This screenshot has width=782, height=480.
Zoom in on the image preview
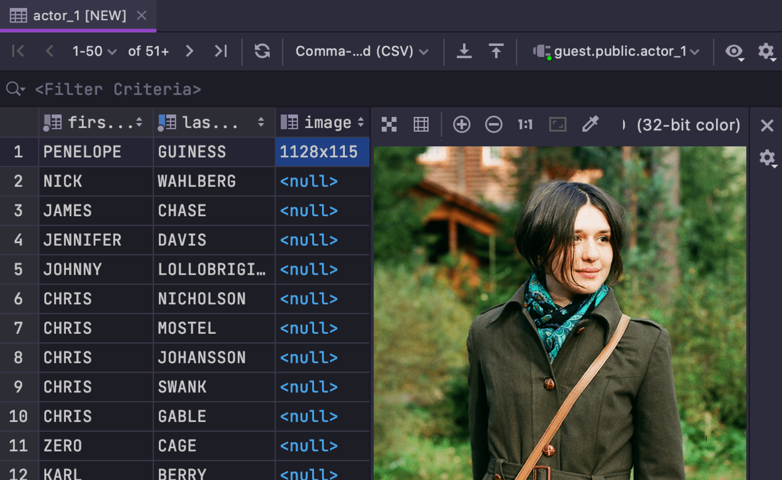(x=461, y=125)
